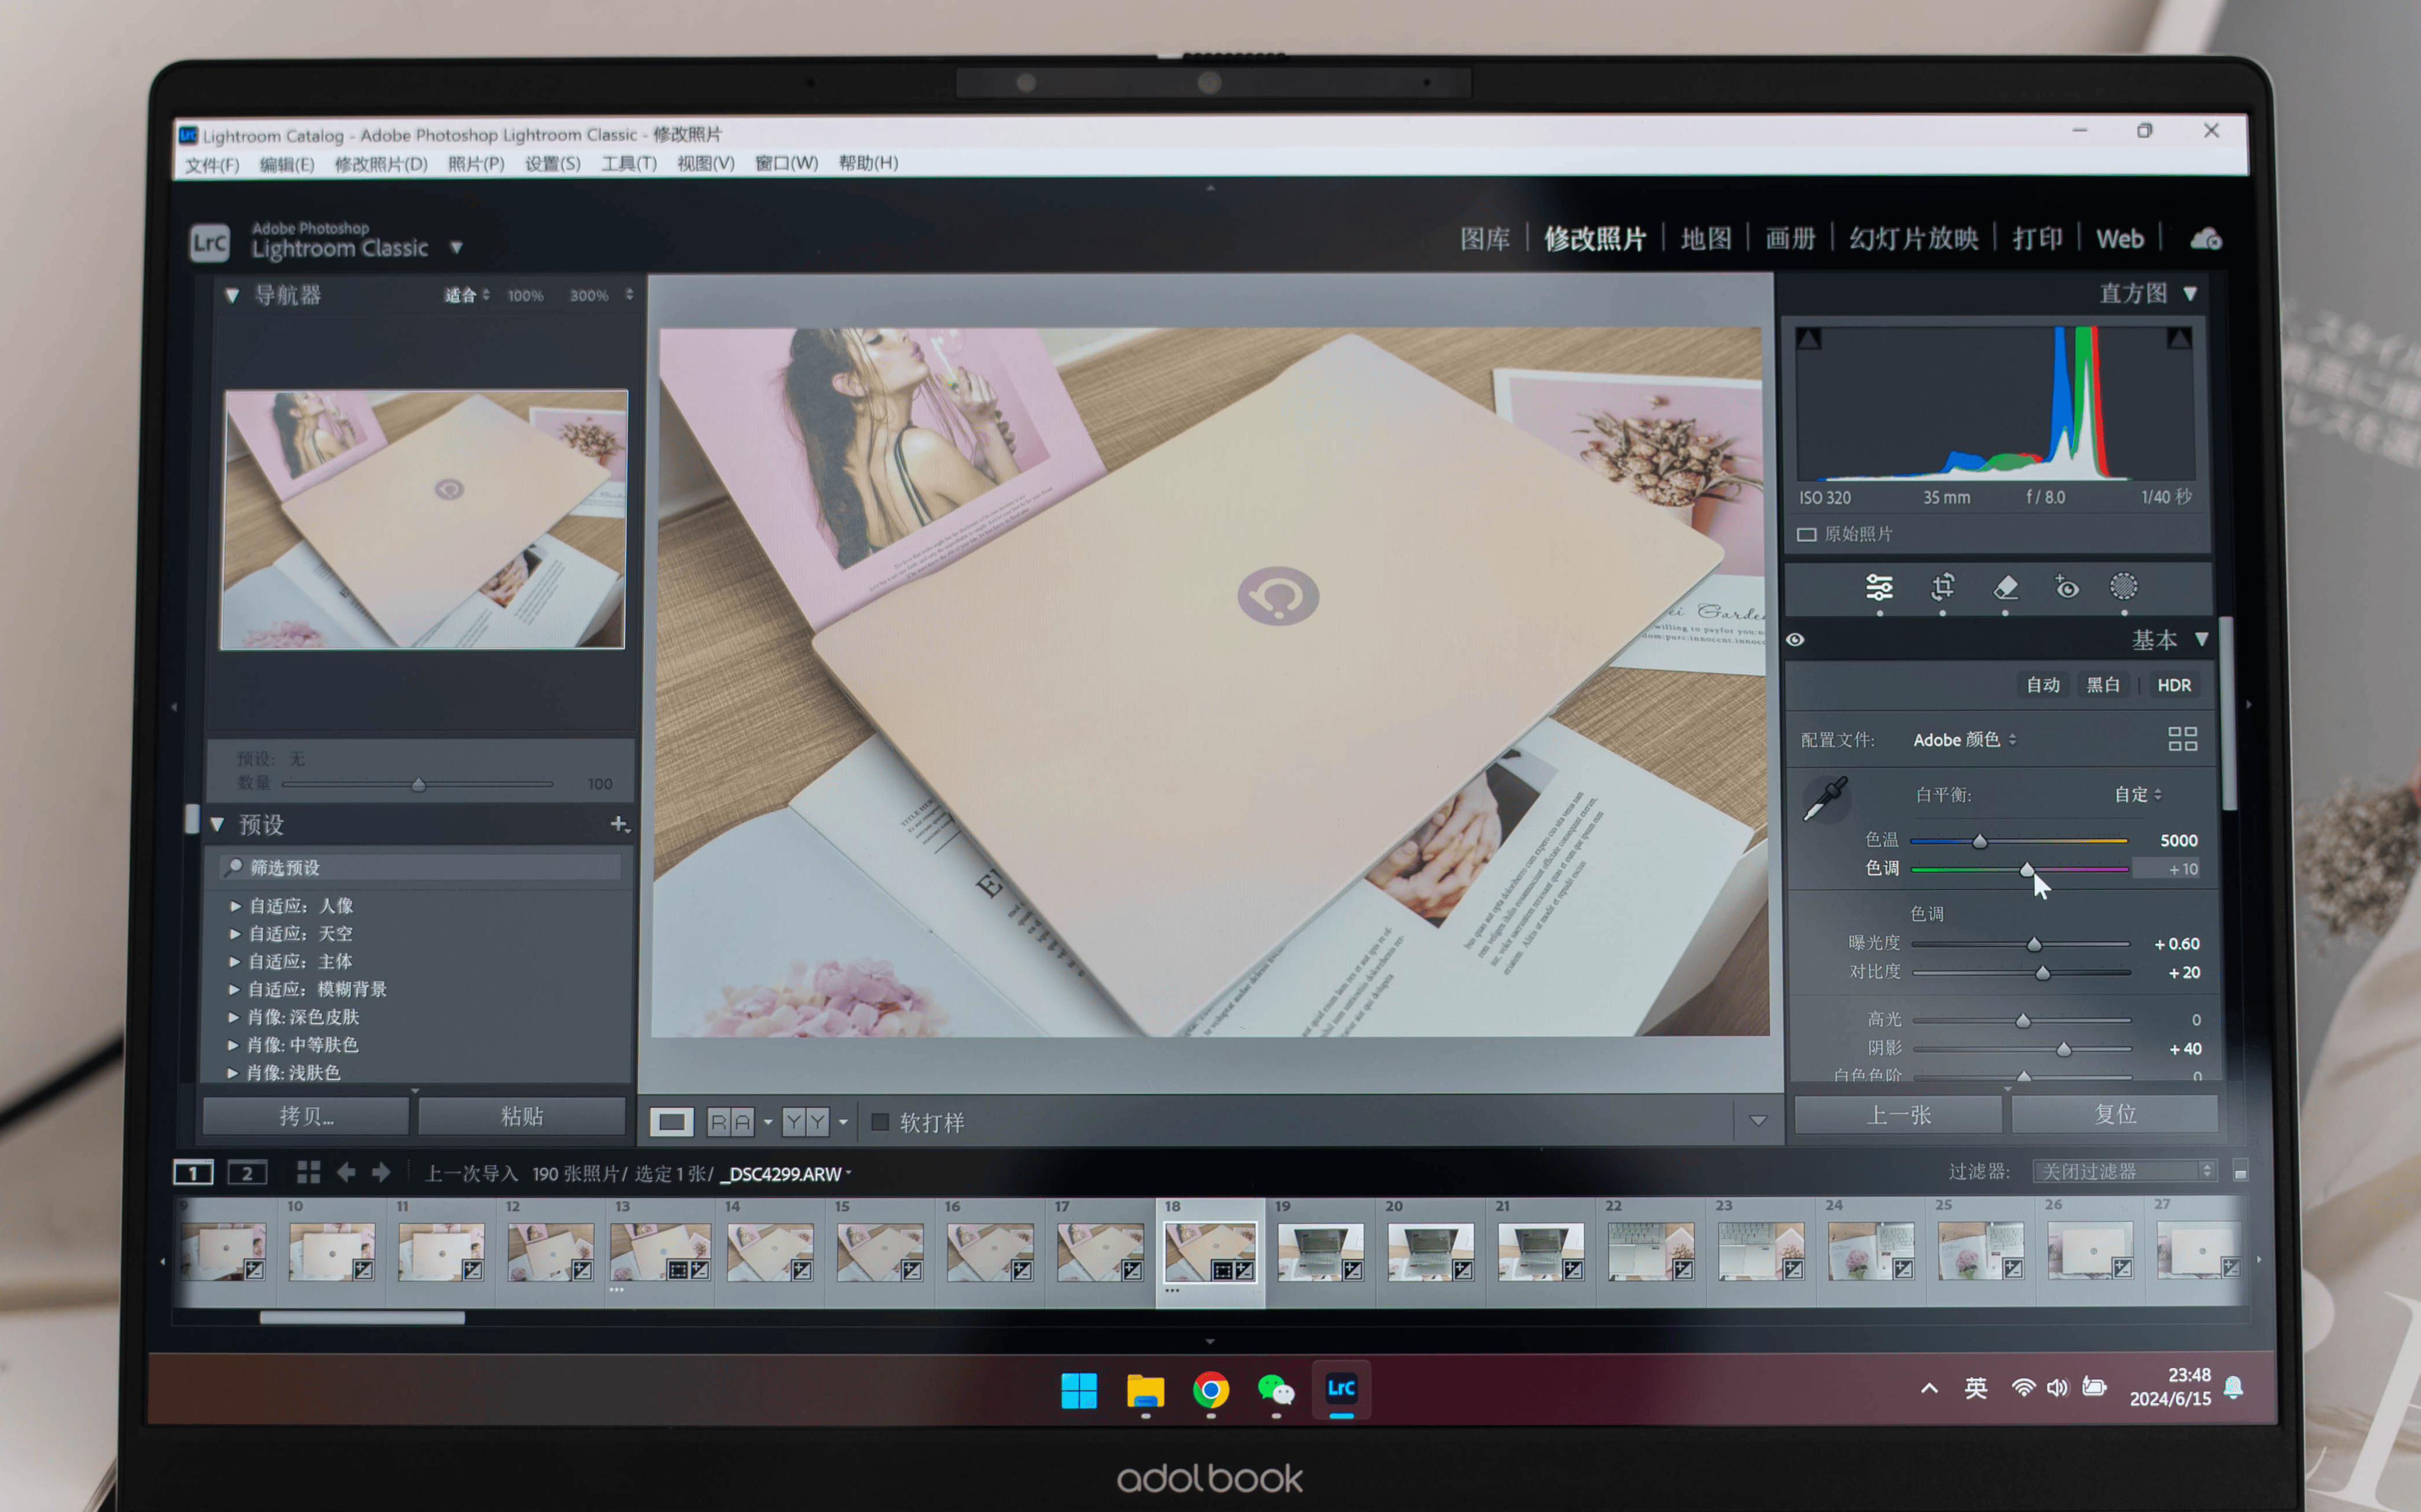Toggle highlight clipping indicator in histogram
This screenshot has width=2421, height=1512.
pos(2178,339)
